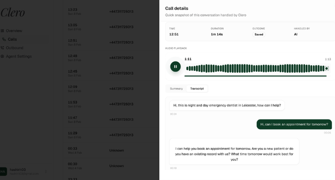
Task: Select the 00:30 Unknown call row
Action: (x=111, y=166)
